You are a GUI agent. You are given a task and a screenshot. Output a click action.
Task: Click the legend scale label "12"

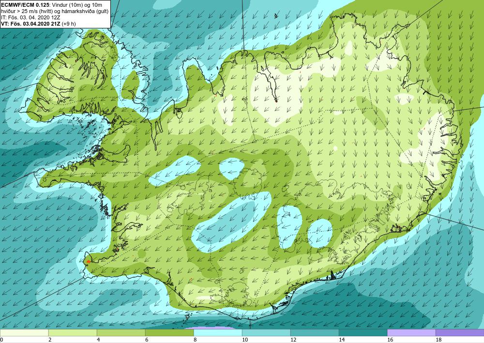[293, 340]
